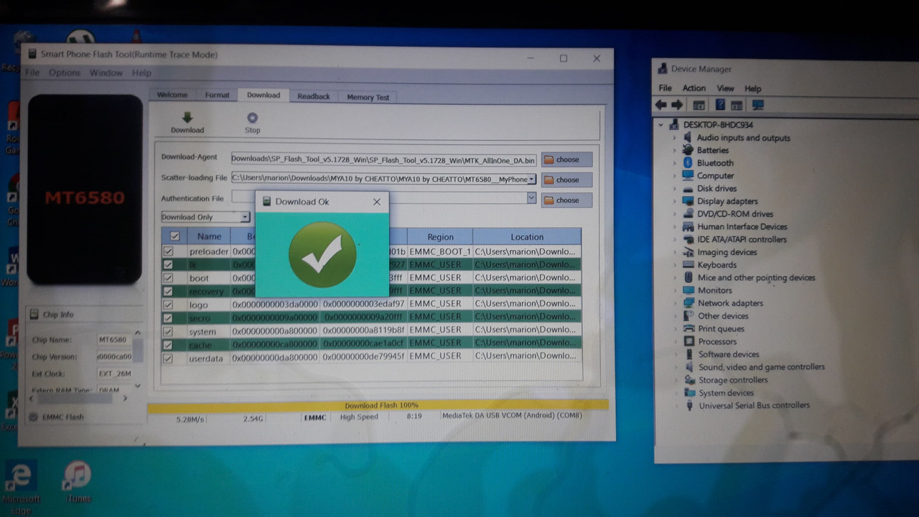Collapse the DESKTOP-8HDC934 root node
This screenshot has width=919, height=517.
[x=662, y=124]
